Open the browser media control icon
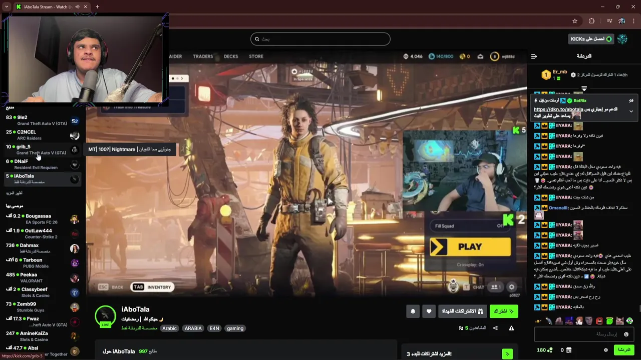This screenshot has height=360, width=641. pyautogui.click(x=609, y=21)
